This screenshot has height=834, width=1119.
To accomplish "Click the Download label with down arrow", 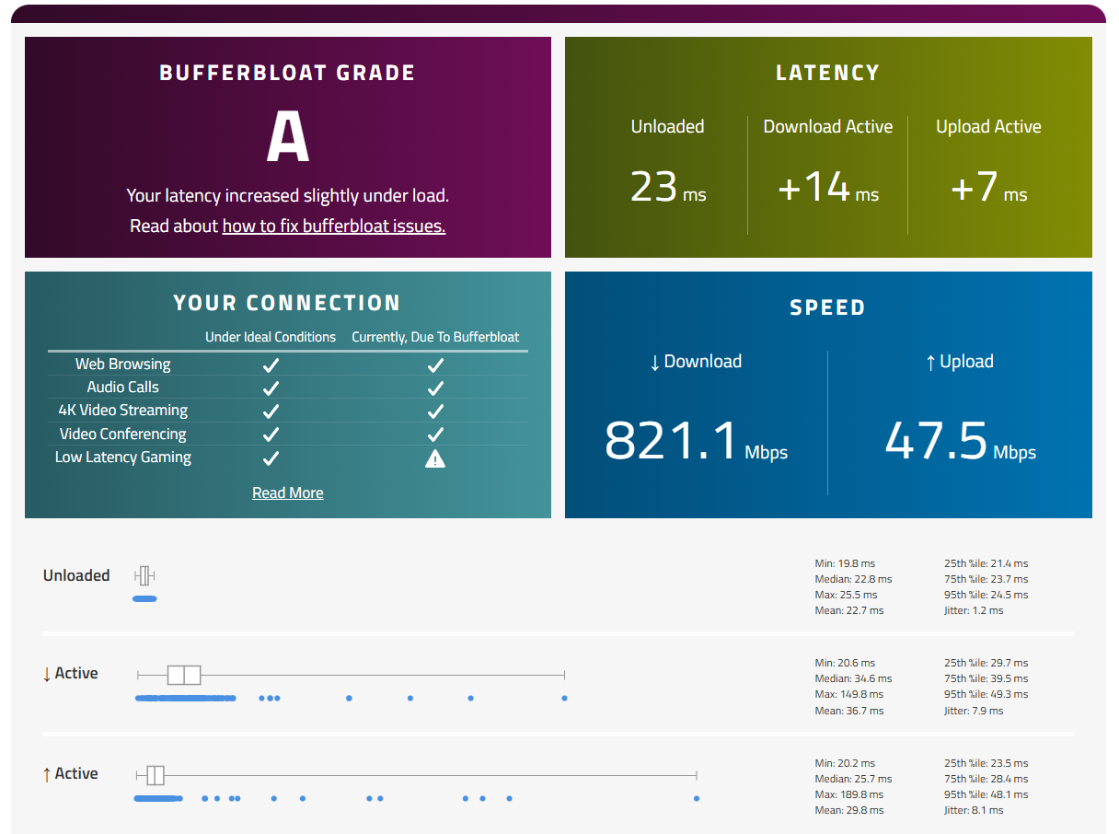I will pyautogui.click(x=696, y=362).
